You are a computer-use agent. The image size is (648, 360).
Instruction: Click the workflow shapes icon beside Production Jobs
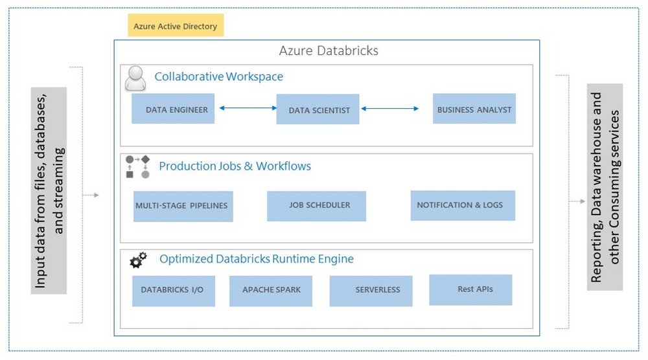click(x=137, y=167)
